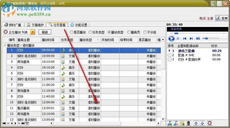230x128 pixels.
Task: Click the sort arrow on 播放类型 column header
Action: (98, 40)
